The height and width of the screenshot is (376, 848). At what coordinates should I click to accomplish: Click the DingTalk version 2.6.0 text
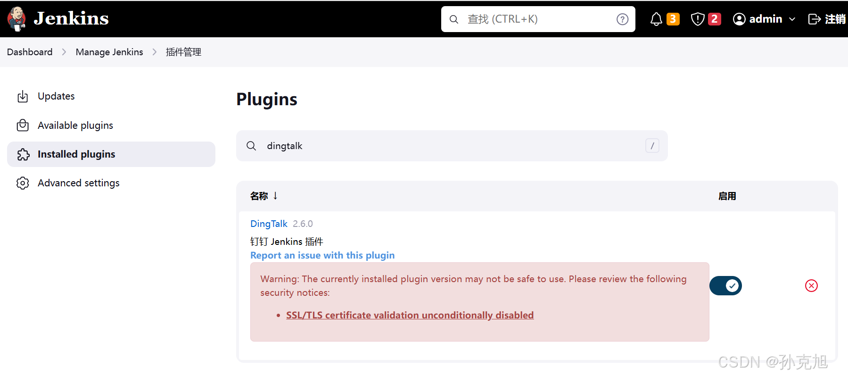[x=303, y=224]
